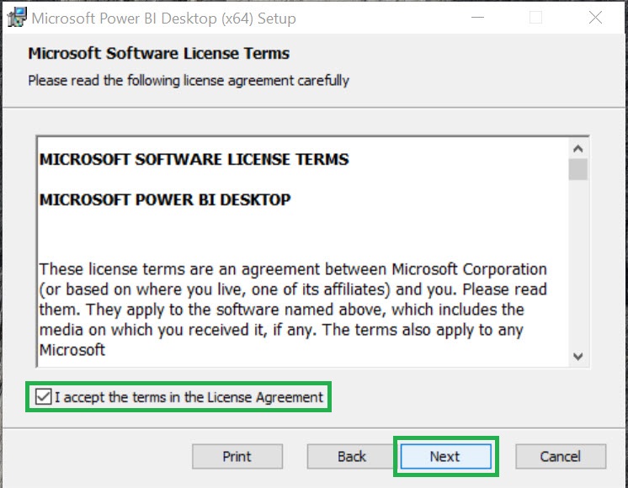Uncheck the accept license terms checkbox
The width and height of the screenshot is (628, 488).
[44, 397]
